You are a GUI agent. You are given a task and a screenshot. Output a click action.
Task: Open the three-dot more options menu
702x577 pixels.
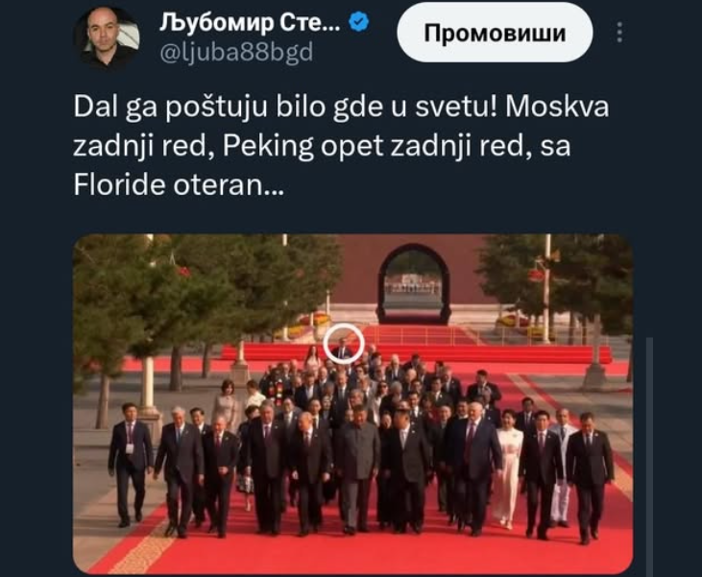(619, 33)
